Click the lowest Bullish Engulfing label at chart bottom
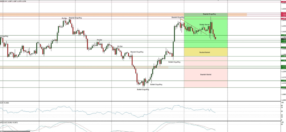The width and height of the screenshot is (286, 132). coord(143,89)
